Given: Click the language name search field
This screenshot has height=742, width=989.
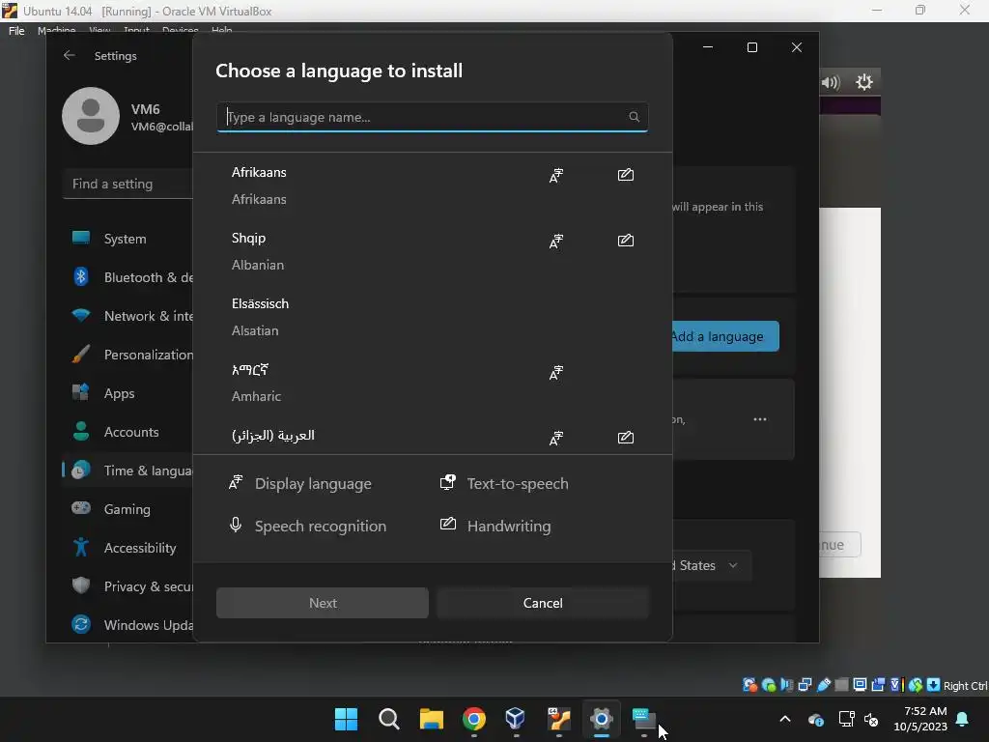Looking at the screenshot, I should tap(432, 117).
